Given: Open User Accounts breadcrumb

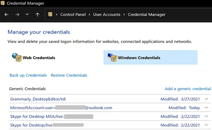Looking at the screenshot, I should [x=107, y=14].
